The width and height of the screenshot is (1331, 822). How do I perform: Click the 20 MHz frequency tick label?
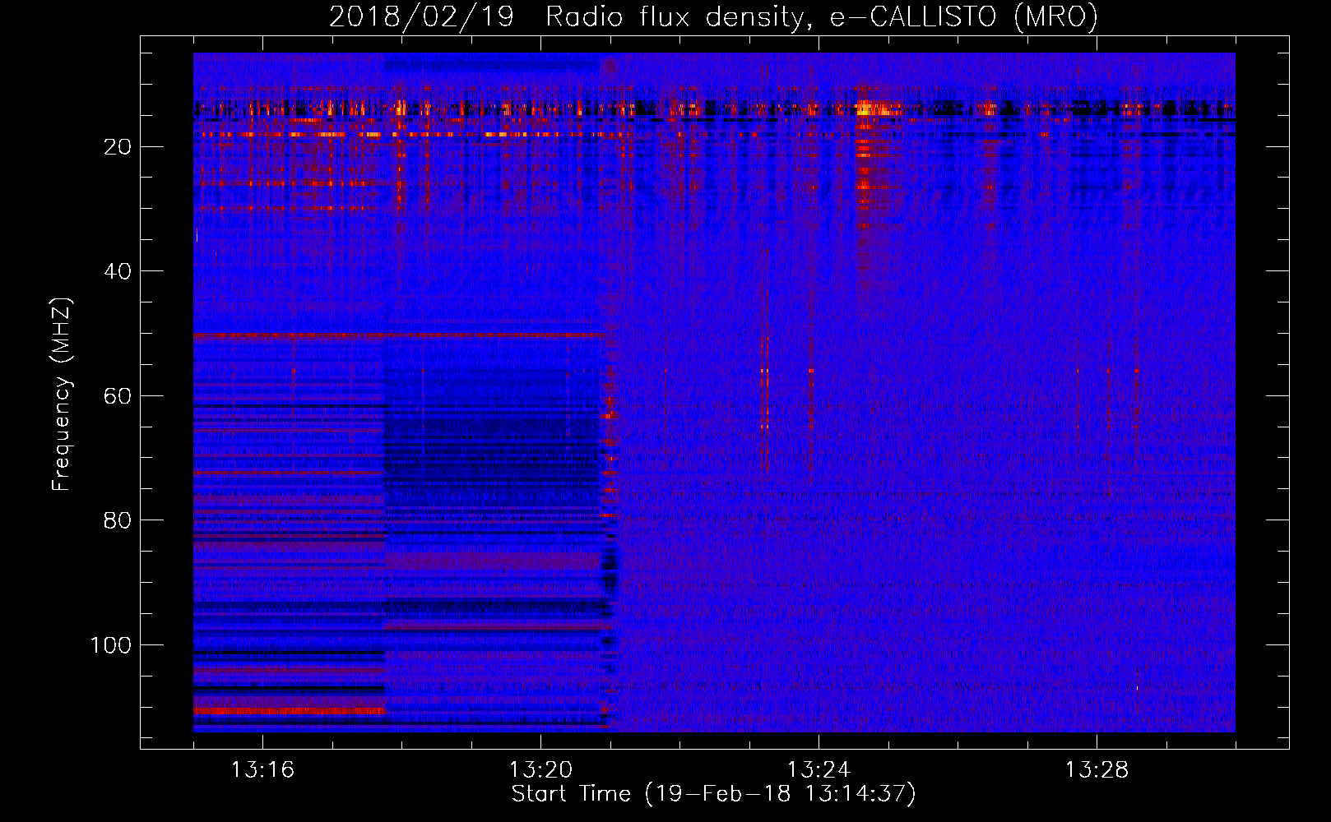coord(118,147)
